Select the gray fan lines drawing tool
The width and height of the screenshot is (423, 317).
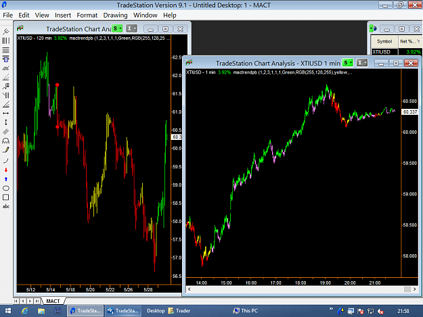[5, 77]
